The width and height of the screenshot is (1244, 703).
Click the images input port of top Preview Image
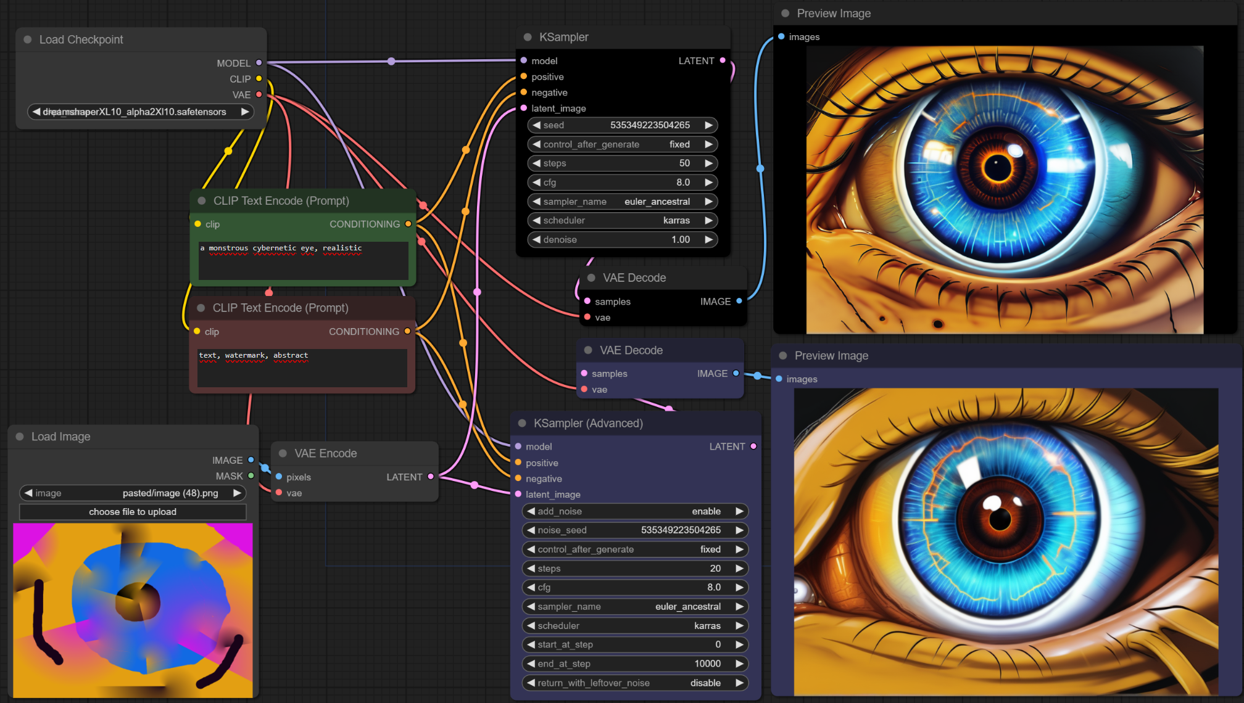click(781, 37)
